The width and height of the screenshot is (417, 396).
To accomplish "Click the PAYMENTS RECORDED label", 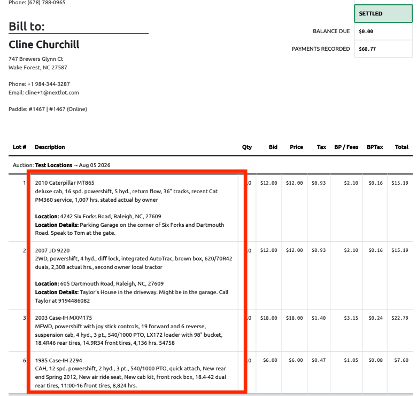I will 321,49.
